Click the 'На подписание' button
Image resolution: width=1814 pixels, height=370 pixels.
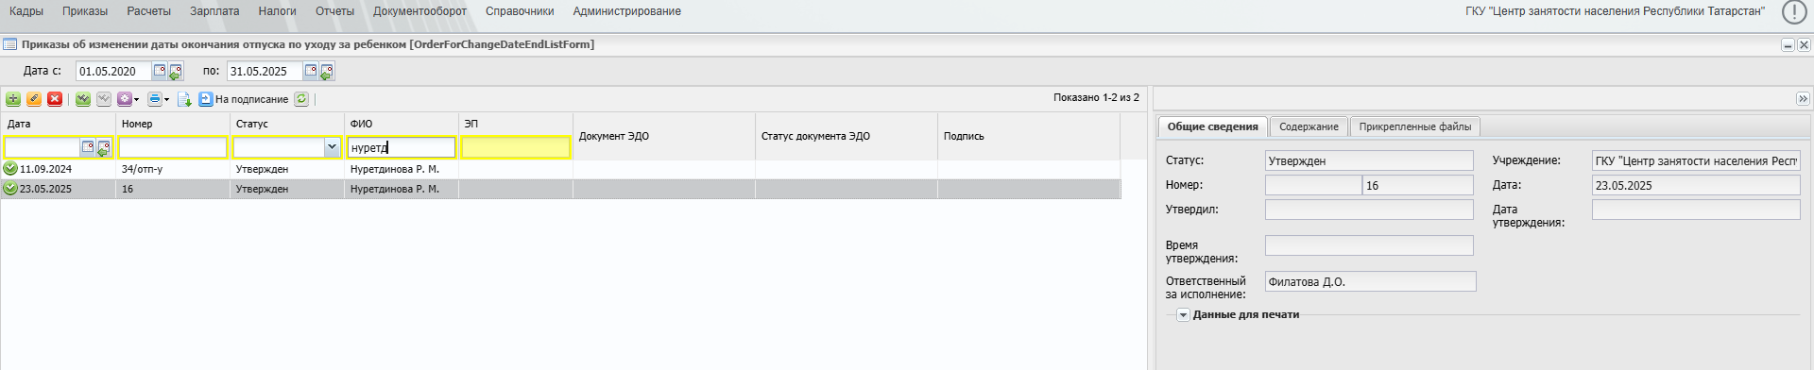(x=244, y=99)
